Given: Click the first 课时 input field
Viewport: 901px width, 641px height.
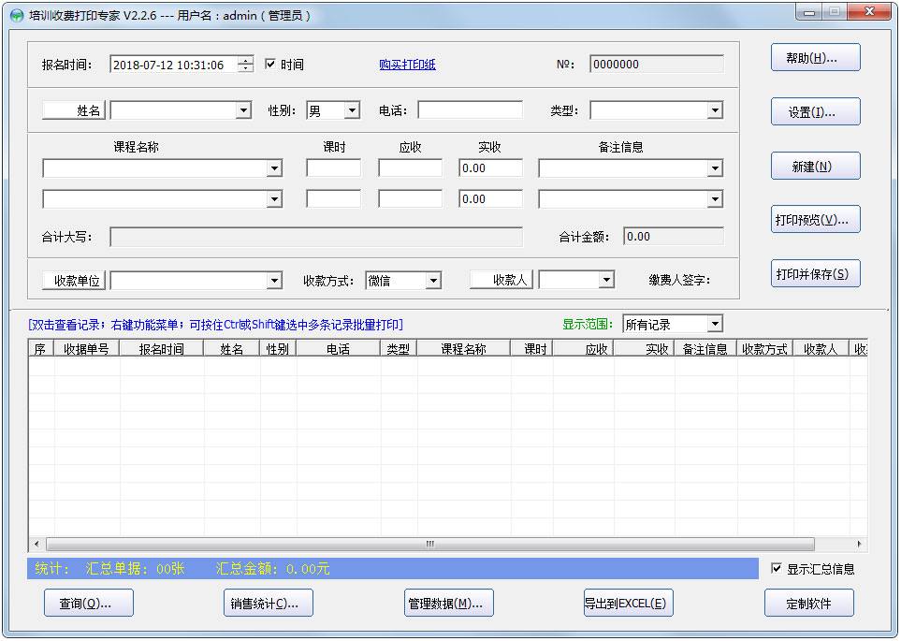Looking at the screenshot, I should coord(334,168).
